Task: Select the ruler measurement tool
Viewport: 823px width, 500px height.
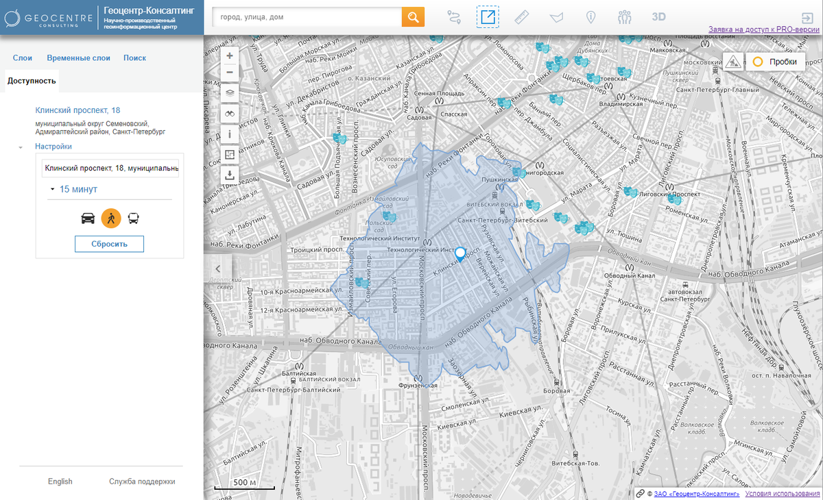Action: (522, 17)
